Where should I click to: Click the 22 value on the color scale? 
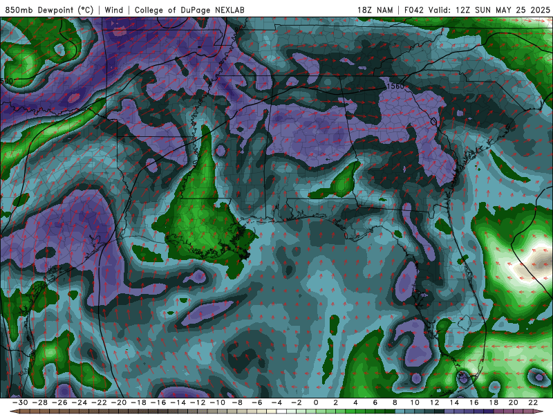point(533,403)
